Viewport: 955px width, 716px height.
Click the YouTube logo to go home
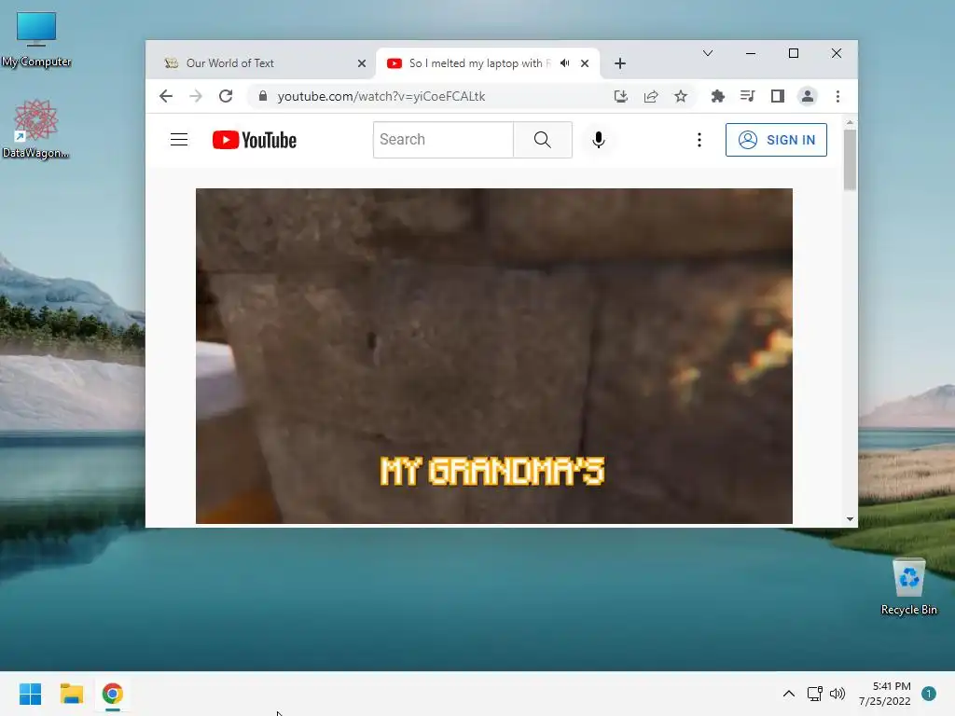(255, 140)
